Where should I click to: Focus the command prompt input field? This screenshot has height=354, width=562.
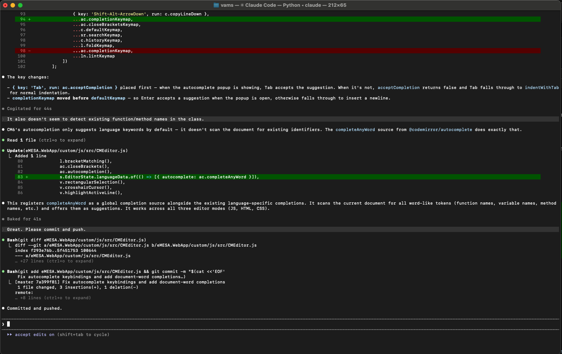pos(263,324)
